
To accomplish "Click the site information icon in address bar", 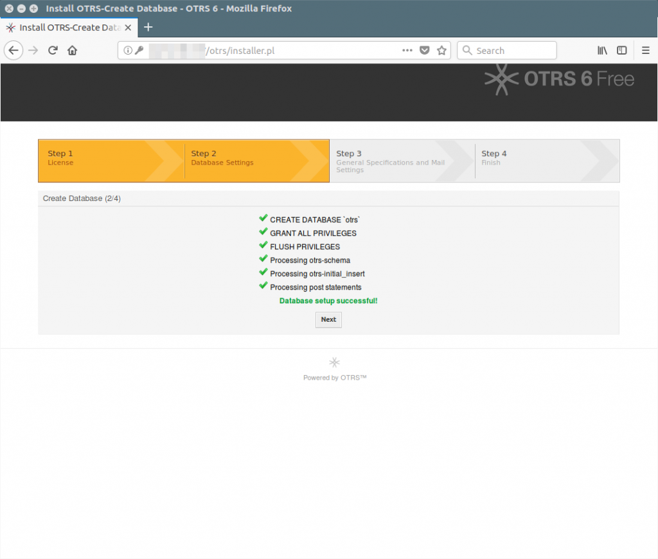I will [127, 50].
